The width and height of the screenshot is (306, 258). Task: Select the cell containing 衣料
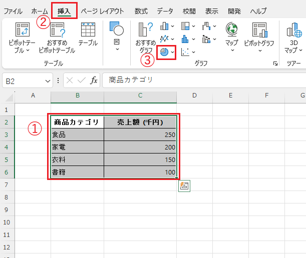(78, 159)
